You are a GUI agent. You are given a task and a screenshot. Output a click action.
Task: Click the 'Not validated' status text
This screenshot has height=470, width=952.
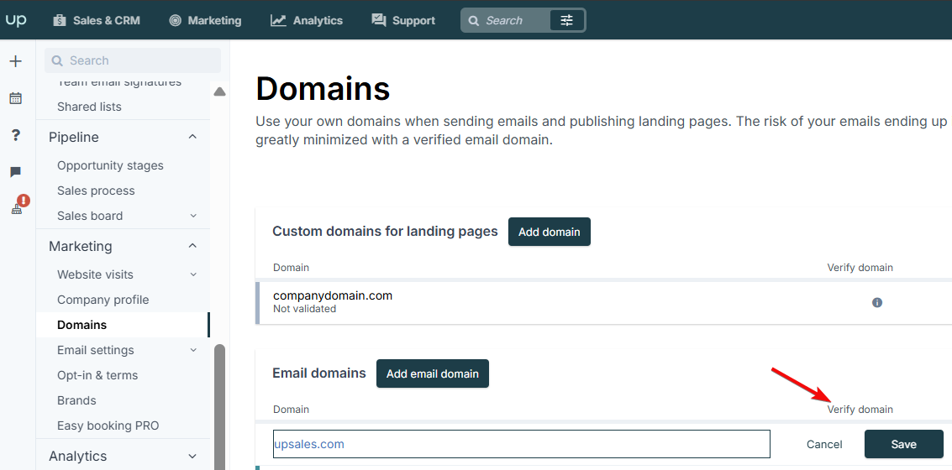pos(304,309)
